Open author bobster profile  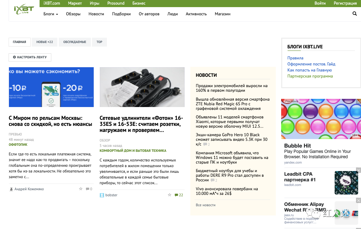(x=112, y=195)
